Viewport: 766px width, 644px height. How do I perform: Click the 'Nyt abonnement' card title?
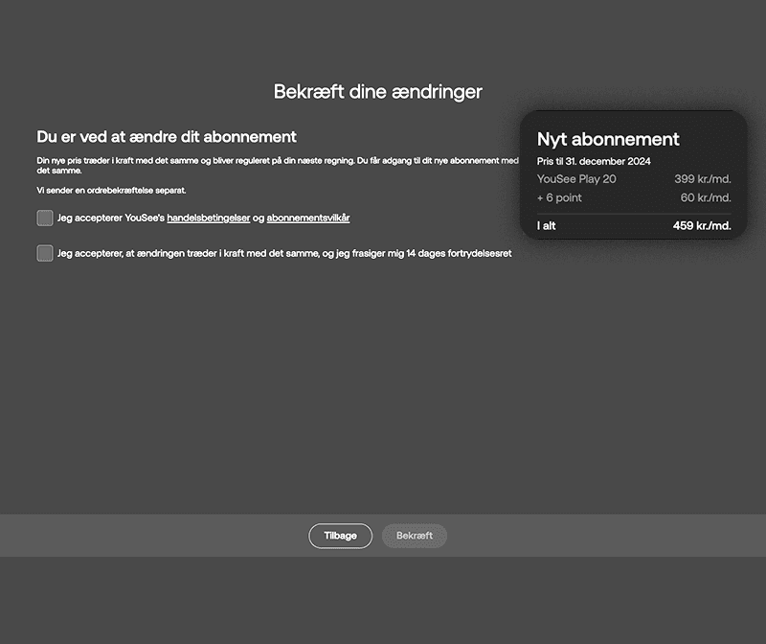[608, 139]
